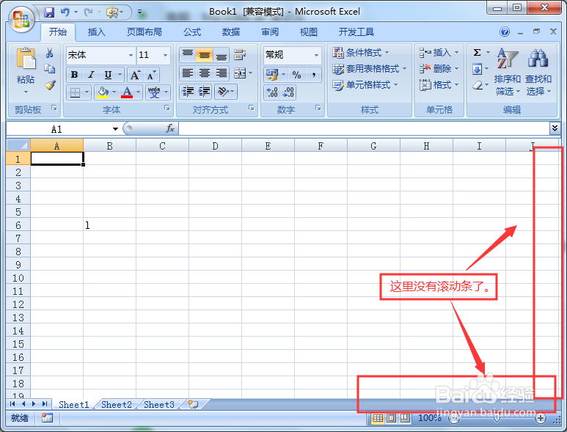
Task: Toggle Italic formatting
Action: [91, 75]
